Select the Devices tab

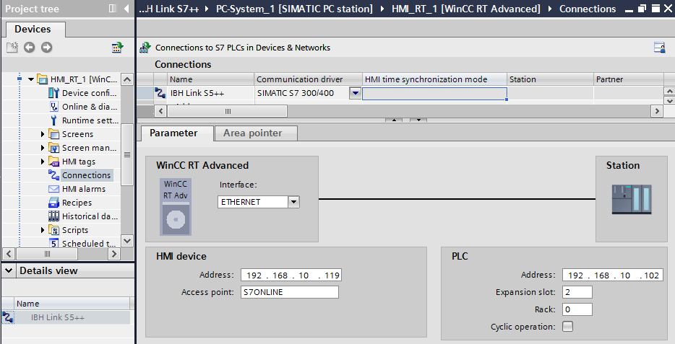pyautogui.click(x=33, y=29)
